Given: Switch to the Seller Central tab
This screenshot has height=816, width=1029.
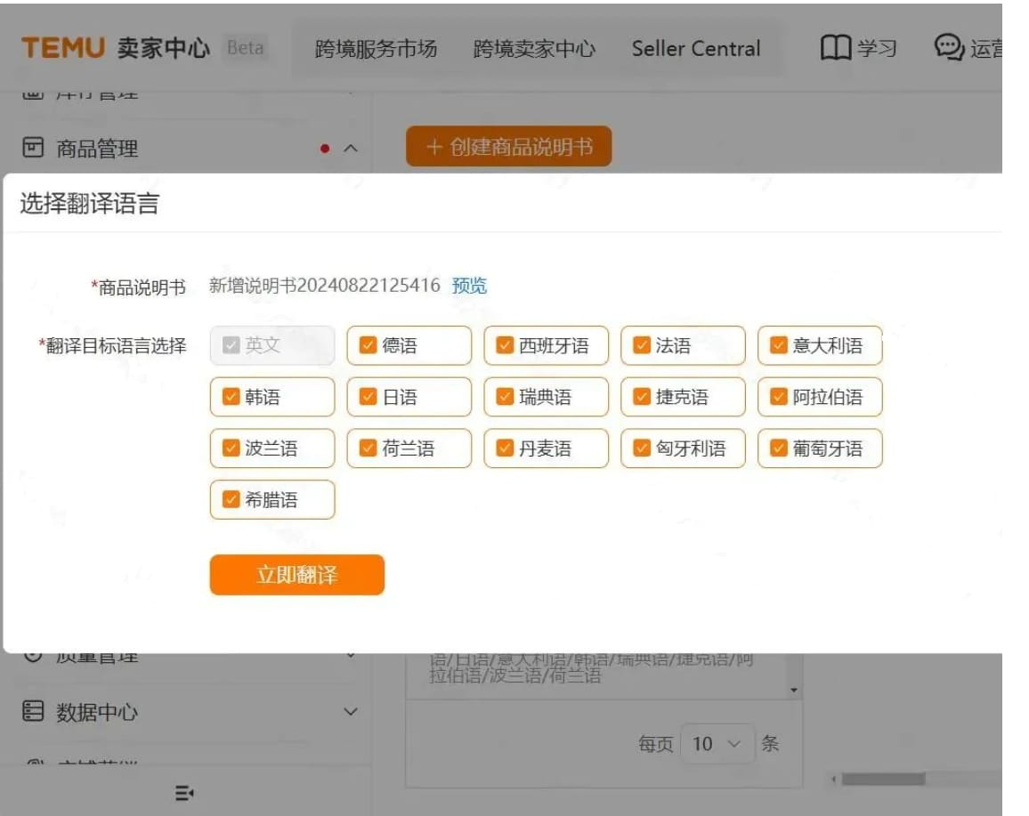Looking at the screenshot, I should click(x=697, y=49).
